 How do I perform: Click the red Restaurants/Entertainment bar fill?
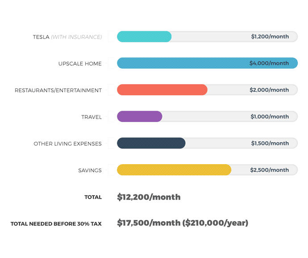click(162, 90)
